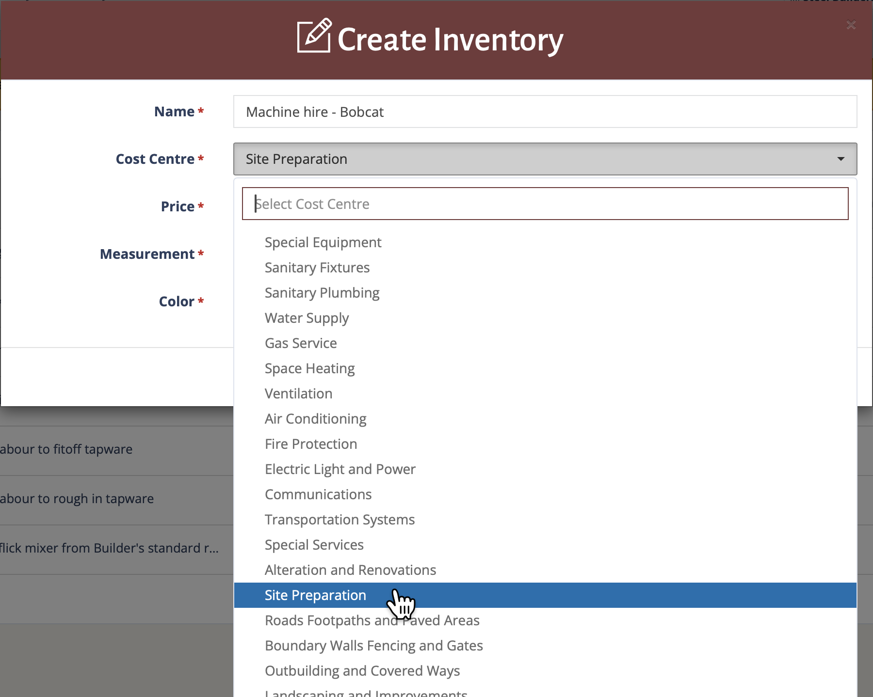Viewport: 873px width, 697px height.
Task: Choose Sanitary Fixtures from list
Action: click(317, 268)
